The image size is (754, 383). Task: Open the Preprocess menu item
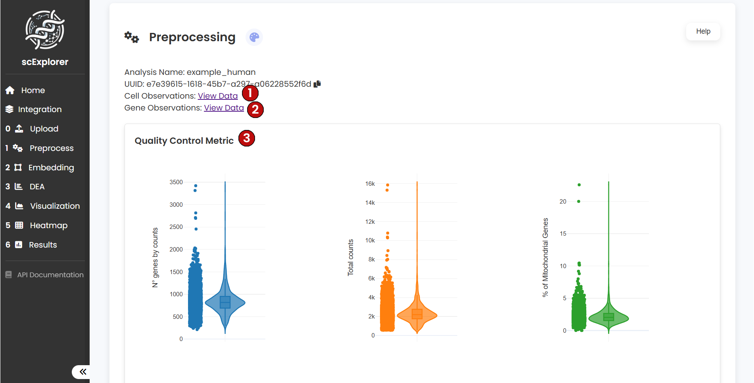(52, 148)
